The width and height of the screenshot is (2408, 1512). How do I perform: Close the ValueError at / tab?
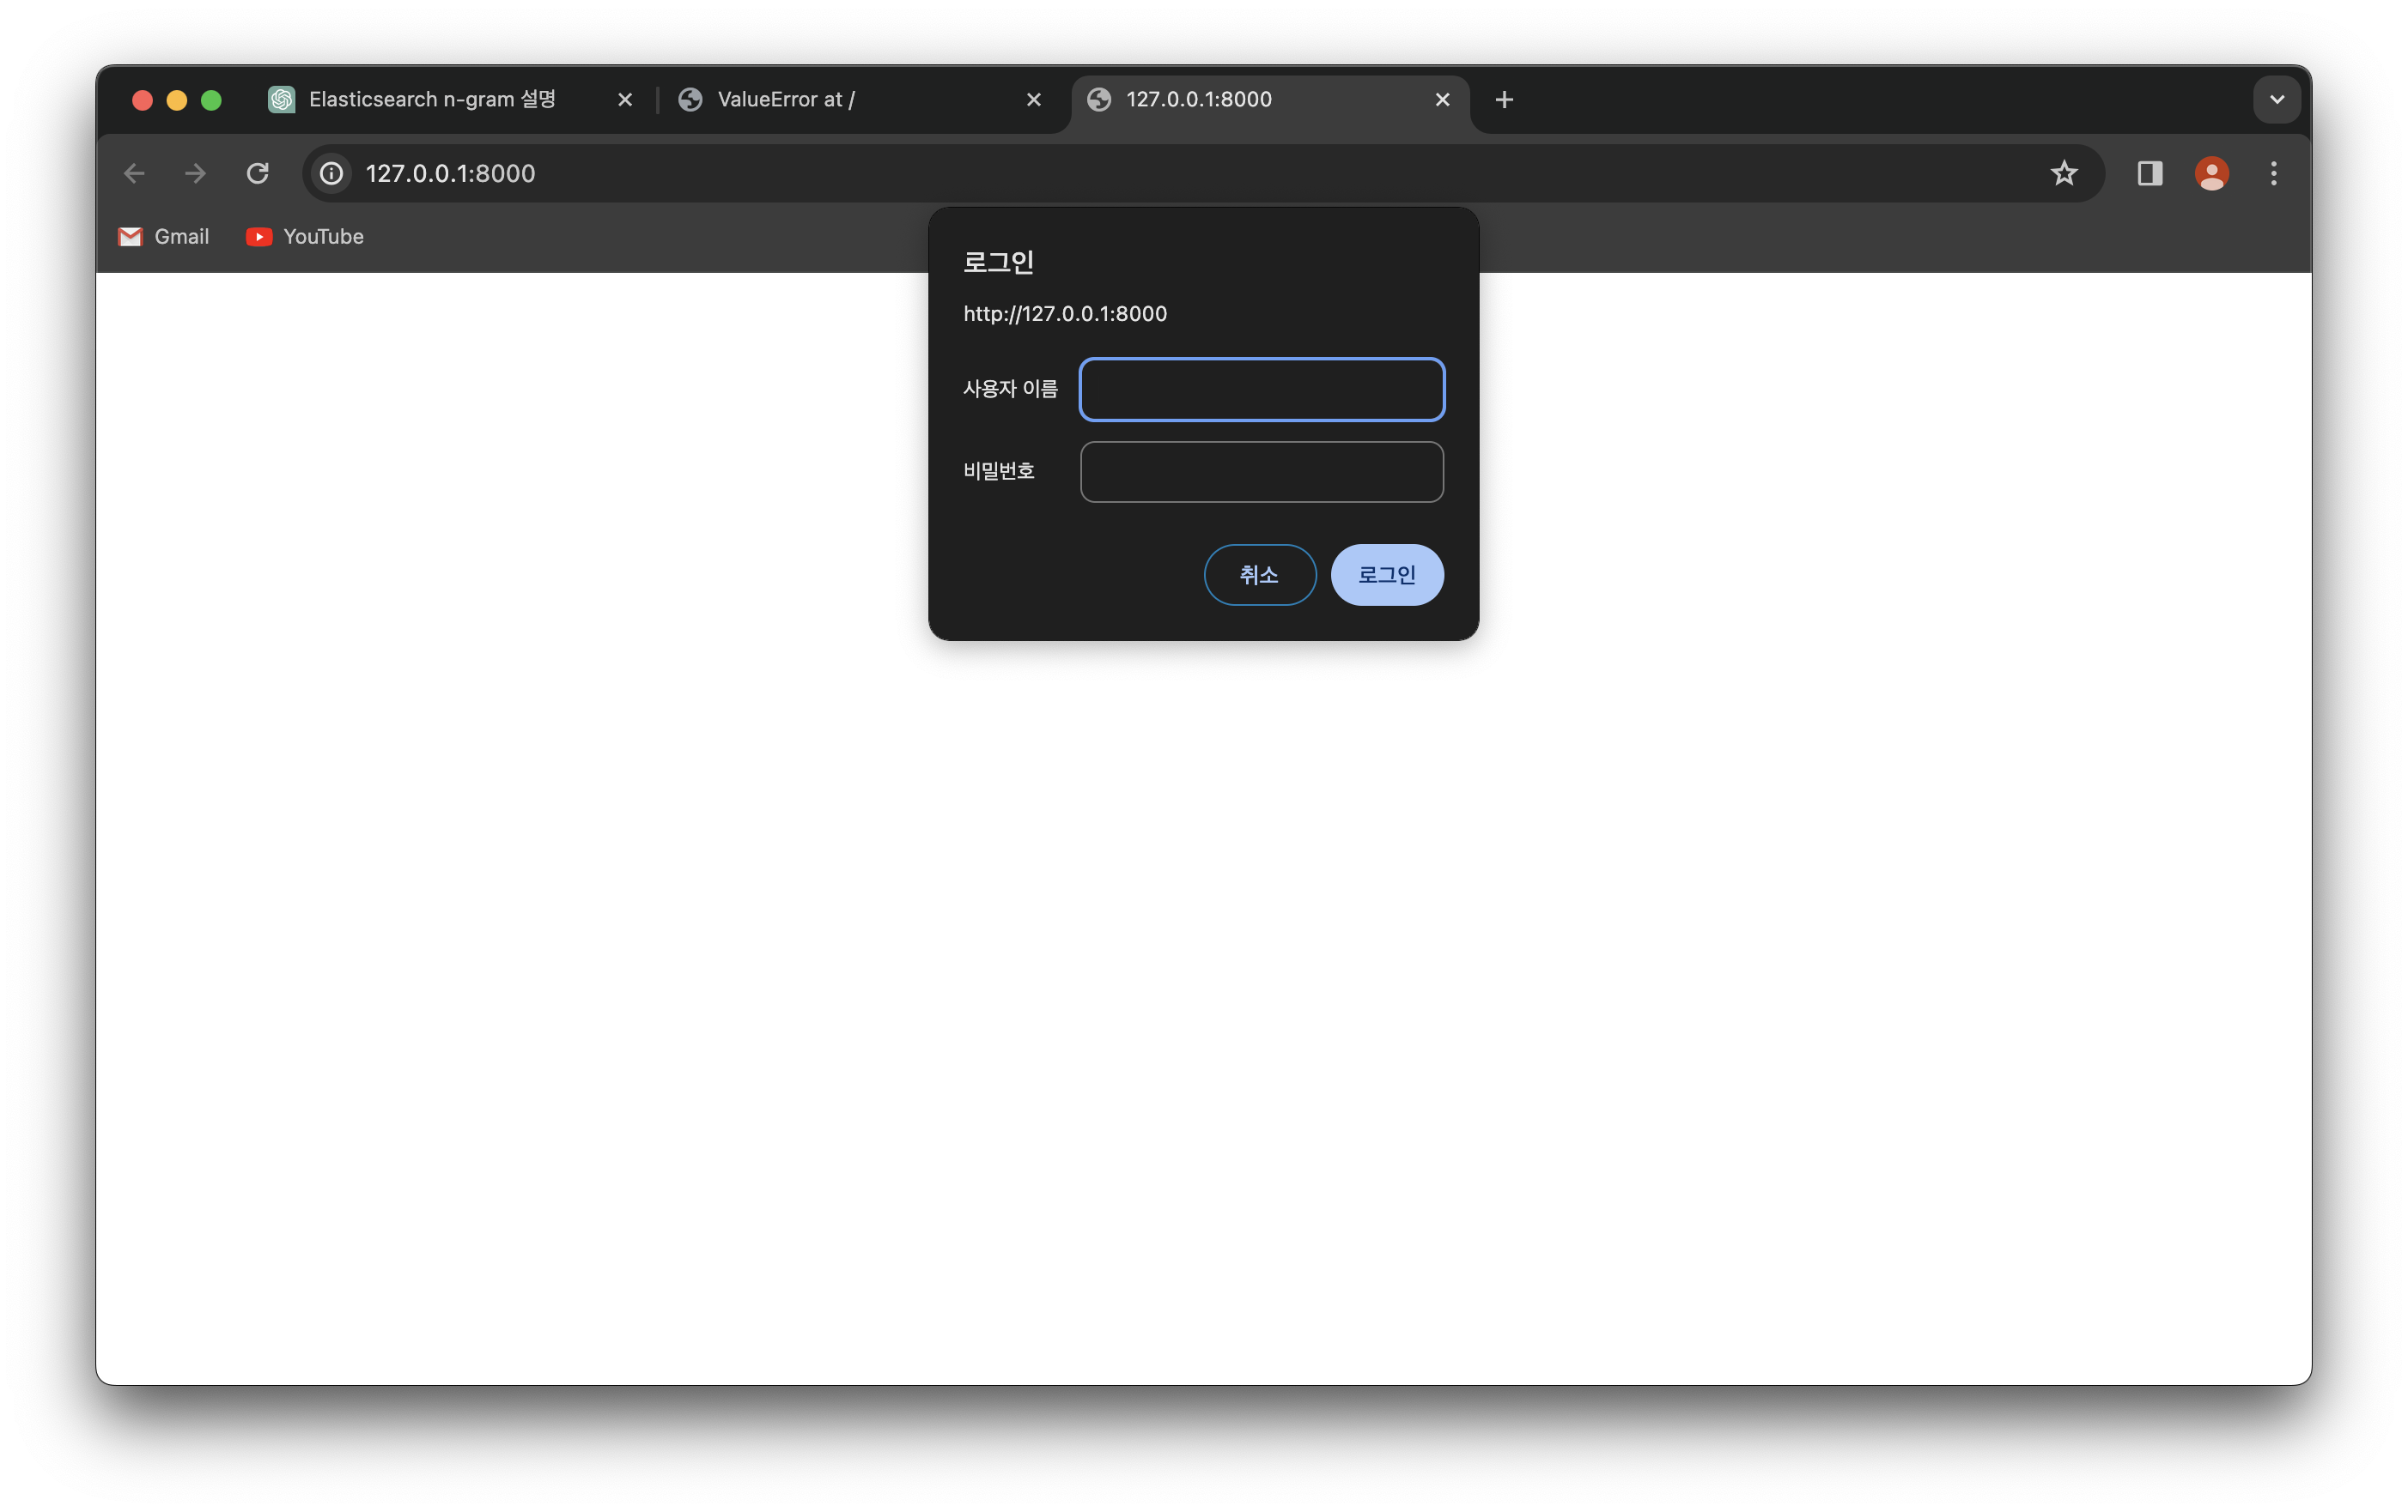point(1034,100)
